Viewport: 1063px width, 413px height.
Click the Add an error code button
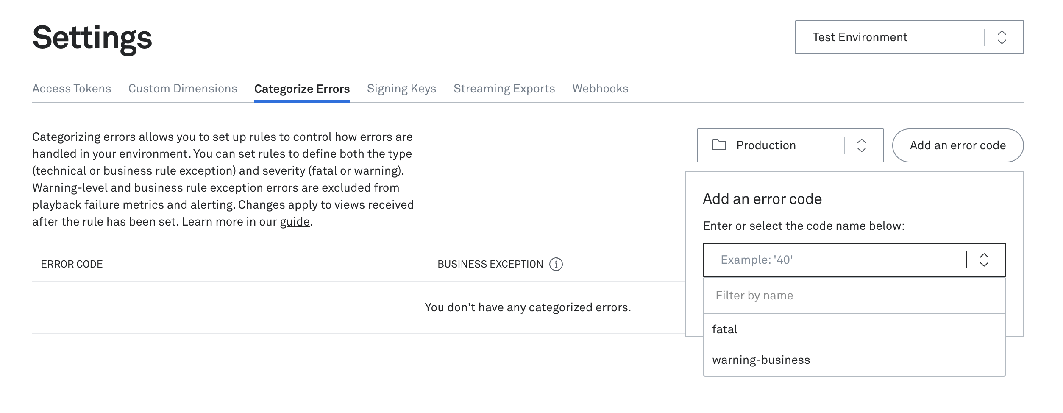point(958,145)
